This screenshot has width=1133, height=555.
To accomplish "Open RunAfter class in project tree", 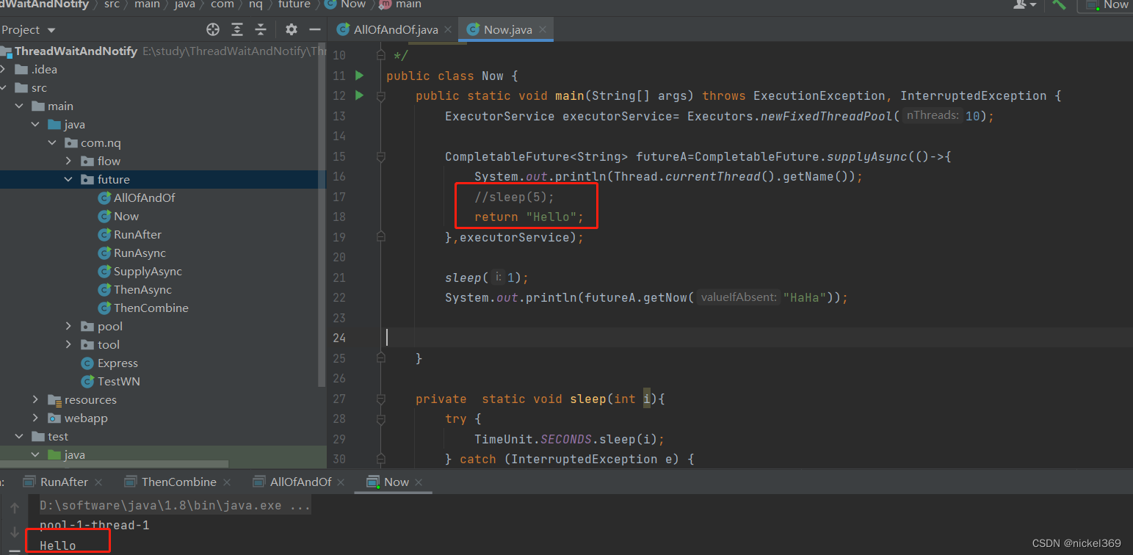I will click(x=138, y=235).
